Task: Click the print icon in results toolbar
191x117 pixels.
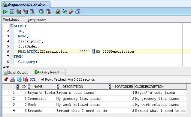Action: pos(12,79)
